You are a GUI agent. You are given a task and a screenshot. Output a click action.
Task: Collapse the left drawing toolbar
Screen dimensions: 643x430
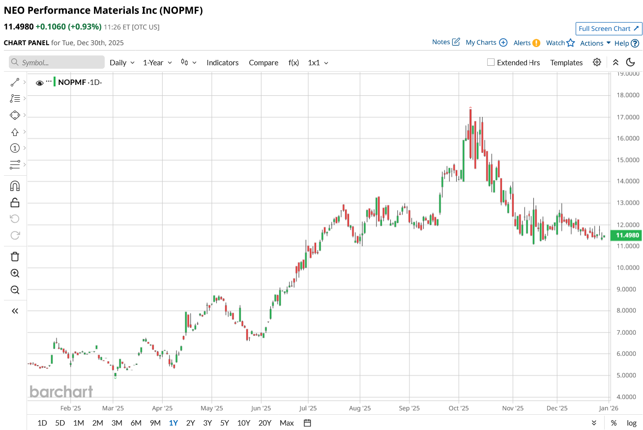pos(15,311)
